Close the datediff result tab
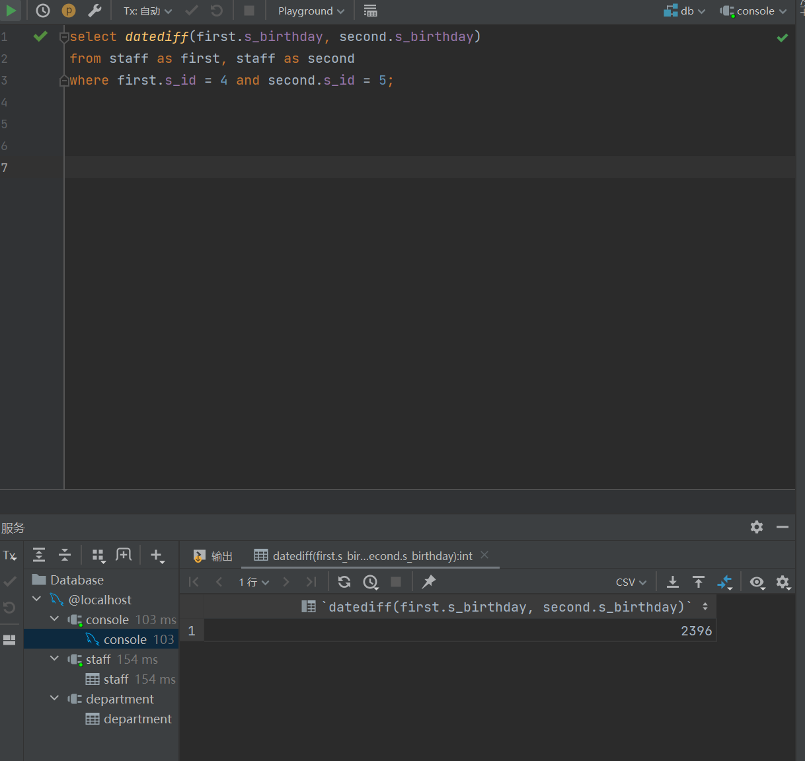Viewport: 805px width, 761px height. pyautogui.click(x=484, y=555)
